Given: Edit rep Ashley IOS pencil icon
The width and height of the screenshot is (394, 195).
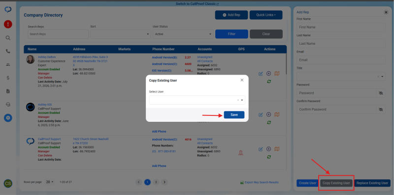Looking at the screenshot, I should click(x=261, y=115).
